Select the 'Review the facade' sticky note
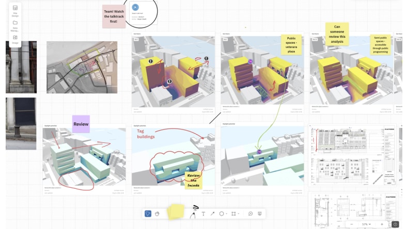The image size is (407, 229). click(193, 180)
